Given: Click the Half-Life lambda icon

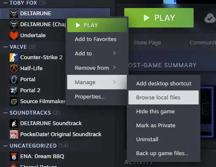Looking at the screenshot, I should [14, 68].
